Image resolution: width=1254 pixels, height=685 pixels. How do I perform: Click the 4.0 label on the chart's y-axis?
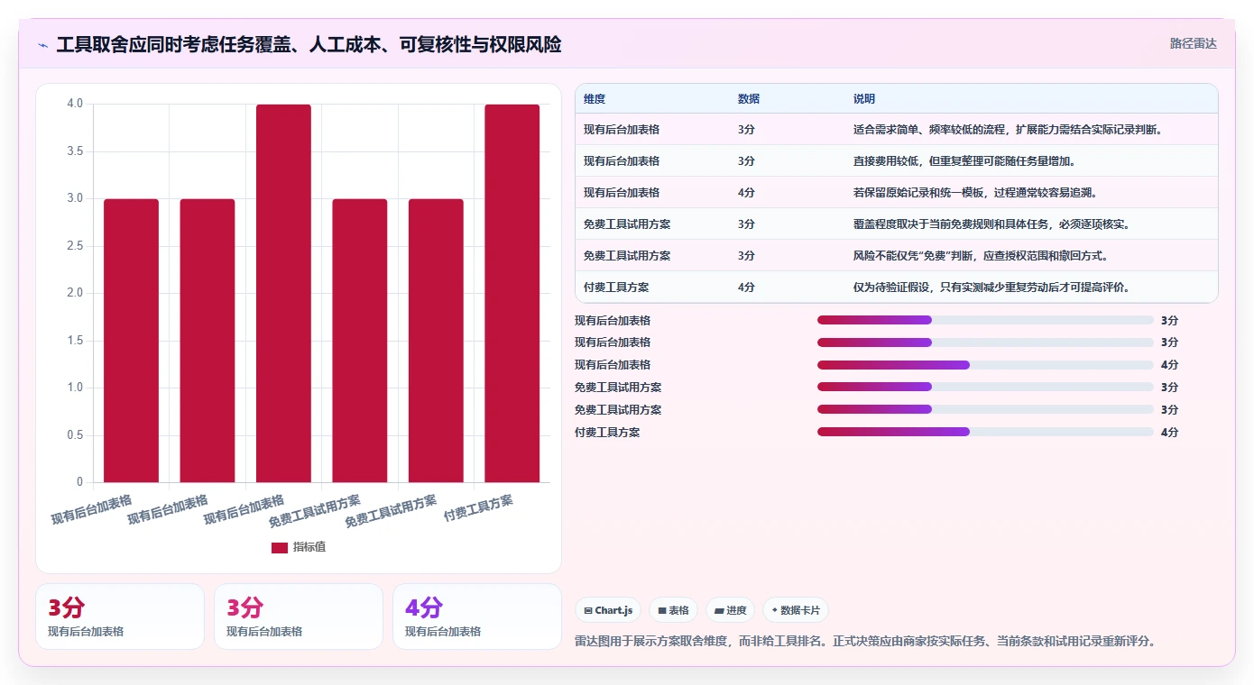(75, 104)
